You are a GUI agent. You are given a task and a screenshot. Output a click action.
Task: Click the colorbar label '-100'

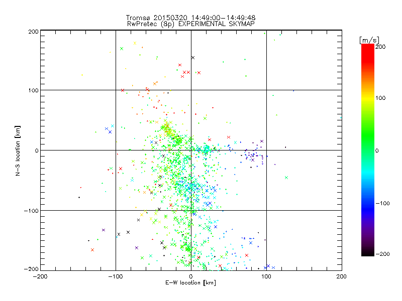click(x=382, y=204)
